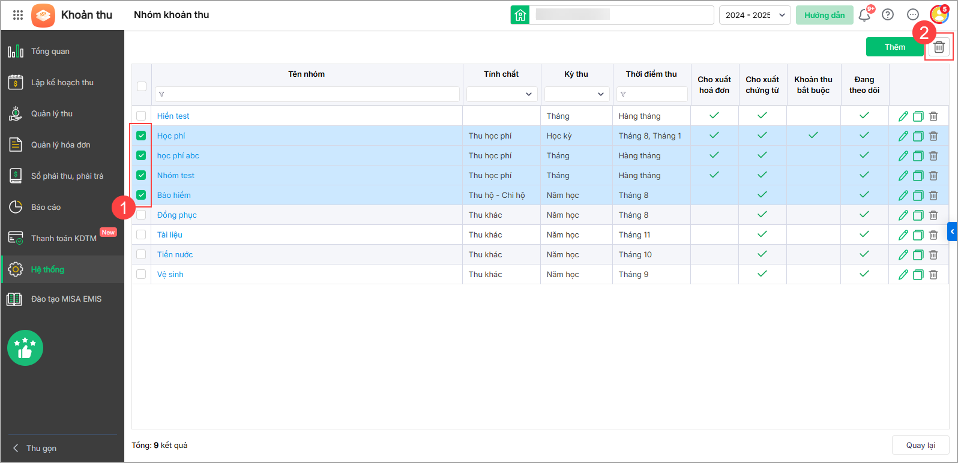Duplicate the Đồng phục group via copy icon
Image resolution: width=958 pixels, height=463 pixels.
(x=918, y=215)
